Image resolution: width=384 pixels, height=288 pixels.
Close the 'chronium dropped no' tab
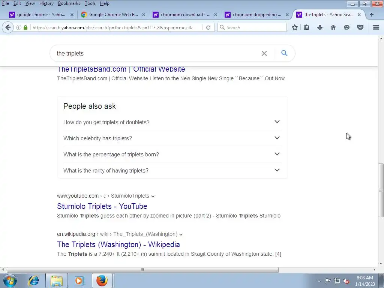(x=287, y=15)
